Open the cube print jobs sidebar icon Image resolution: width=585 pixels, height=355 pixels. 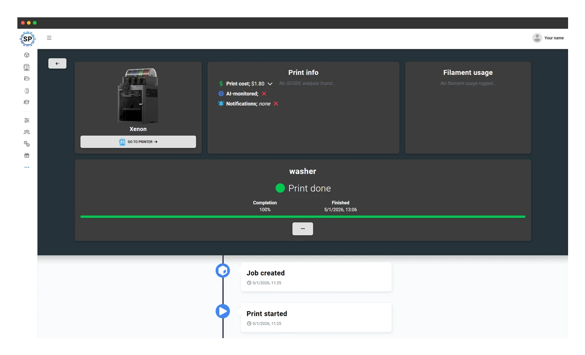tap(27, 55)
